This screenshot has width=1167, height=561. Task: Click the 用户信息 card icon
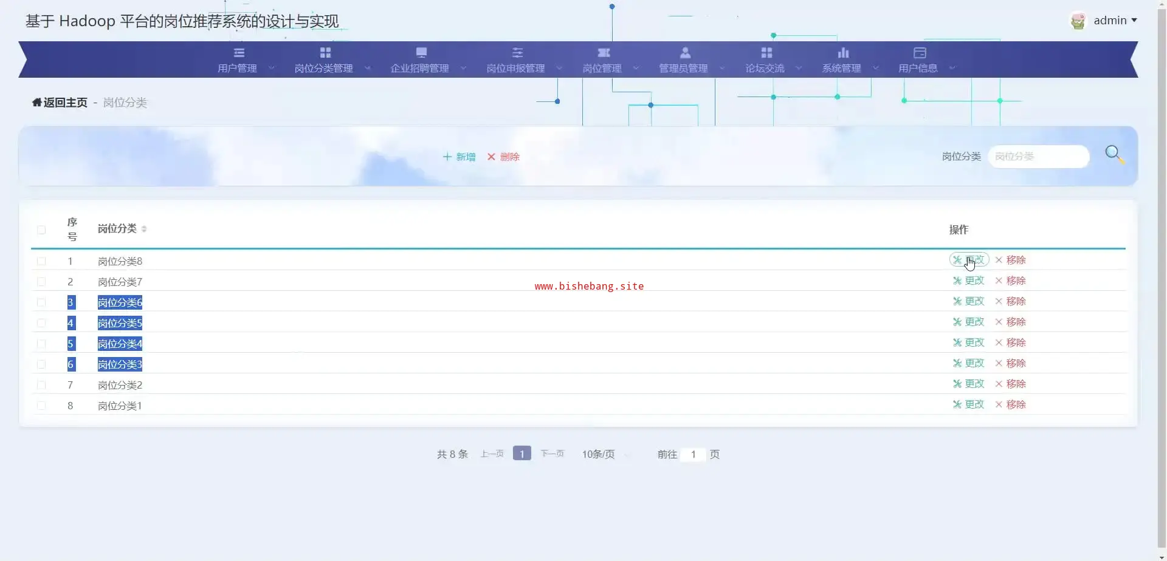(x=920, y=53)
